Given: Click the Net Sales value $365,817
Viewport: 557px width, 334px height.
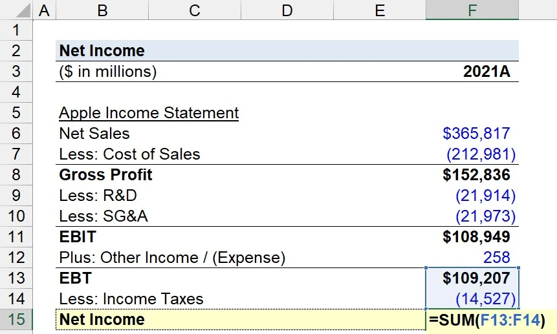Looking at the screenshot, I should click(476, 134).
